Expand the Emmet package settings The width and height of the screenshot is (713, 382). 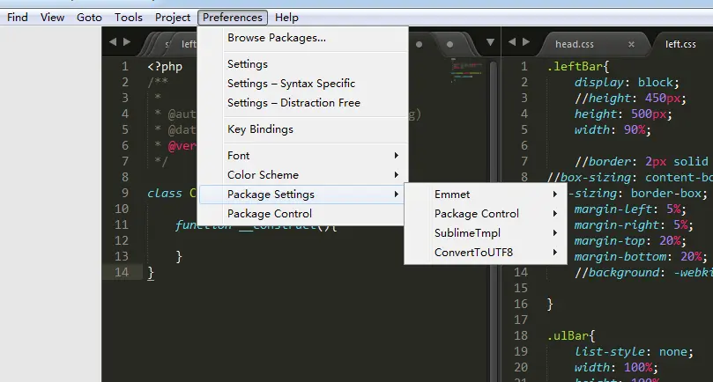pyautogui.click(x=486, y=195)
